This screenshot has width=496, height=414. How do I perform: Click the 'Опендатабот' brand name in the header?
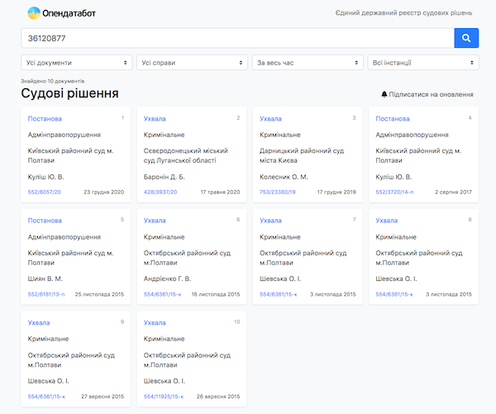click(x=71, y=14)
